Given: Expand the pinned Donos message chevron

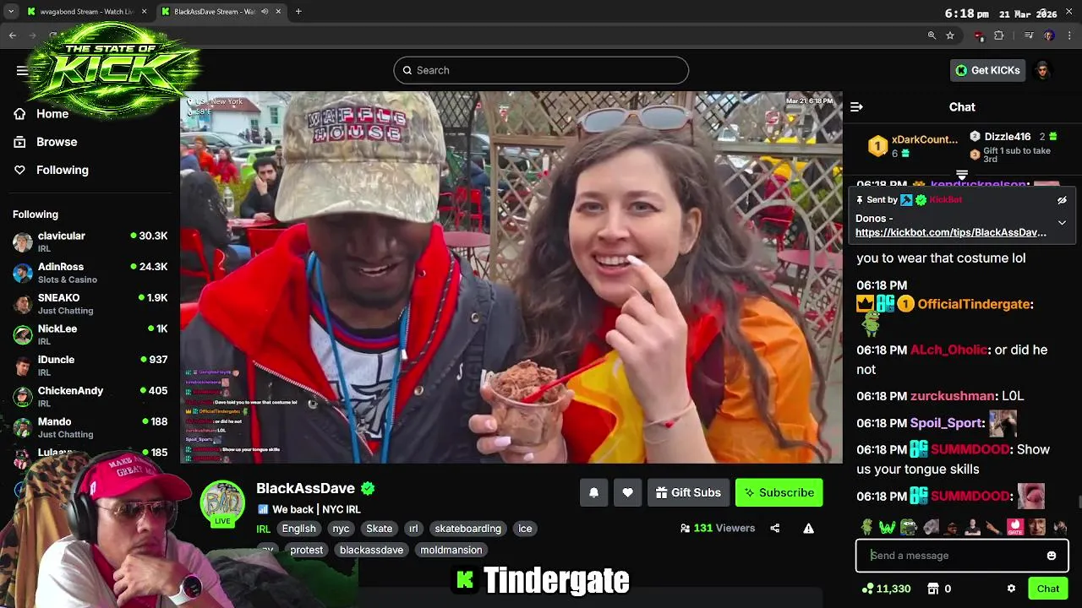Looking at the screenshot, I should (x=1062, y=223).
